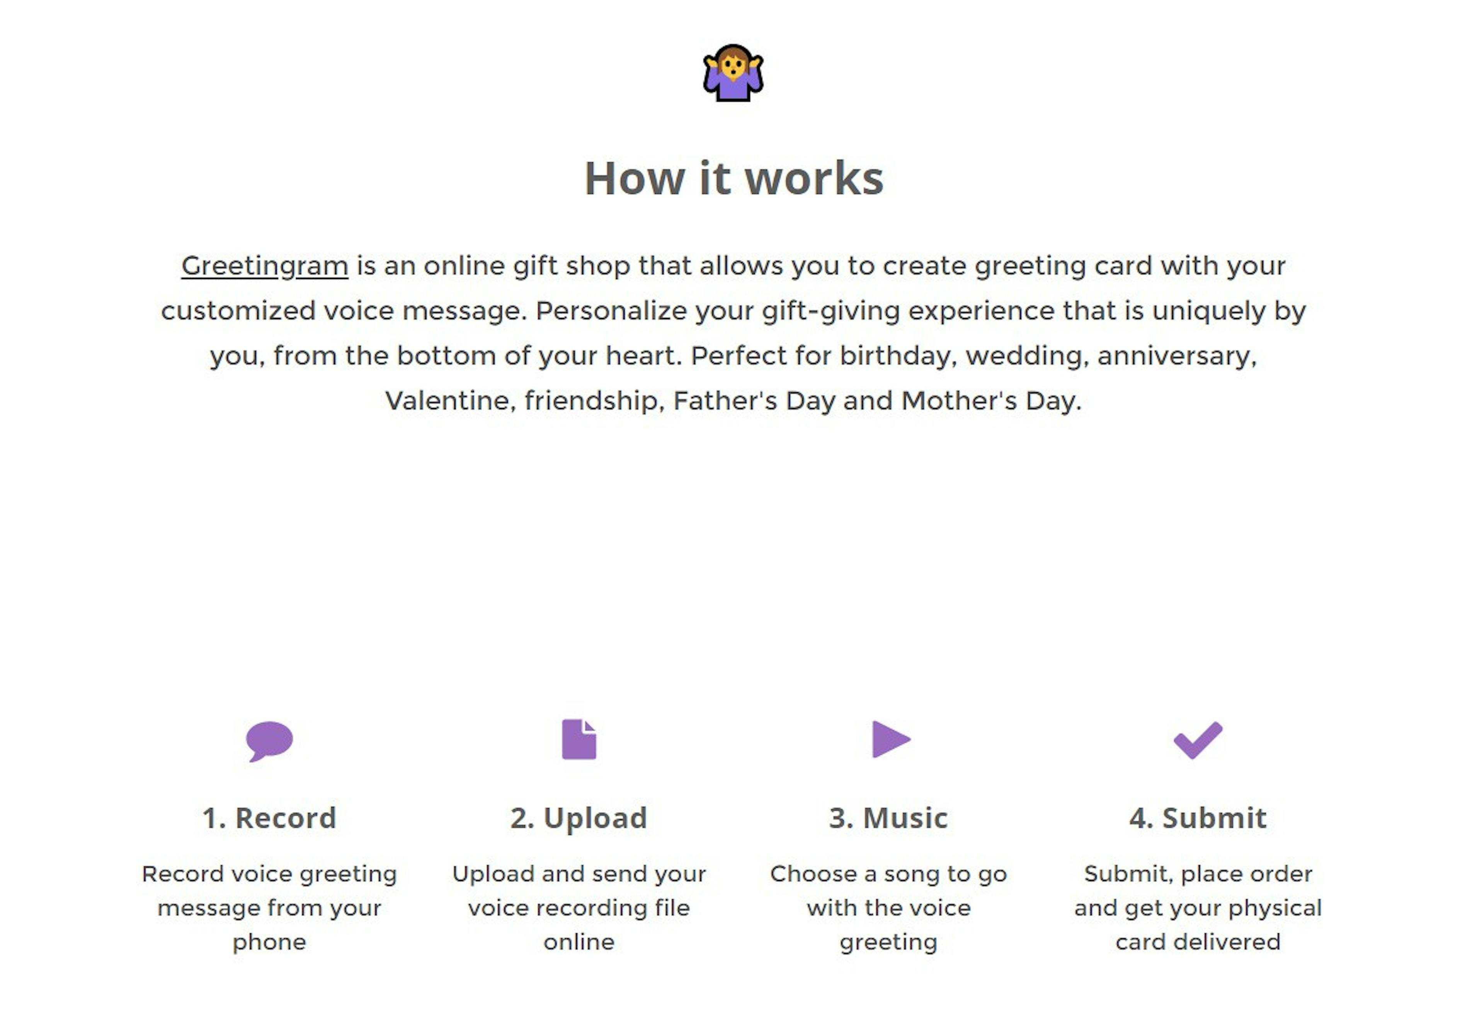This screenshot has width=1484, height=1024.
Task: Click the purple play triangle Music icon
Action: pyautogui.click(x=890, y=739)
